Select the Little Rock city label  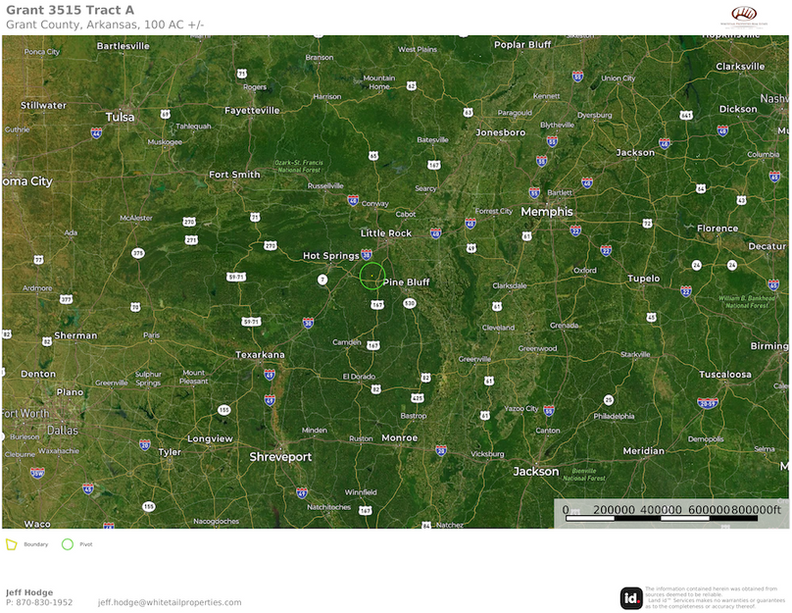[386, 233]
